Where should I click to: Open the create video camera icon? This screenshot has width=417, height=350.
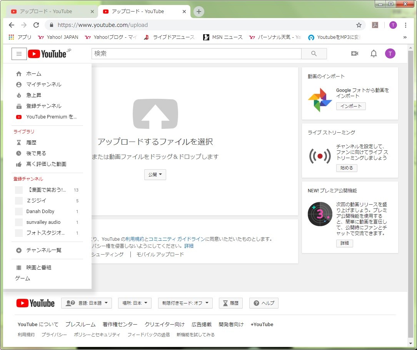pyautogui.click(x=355, y=54)
